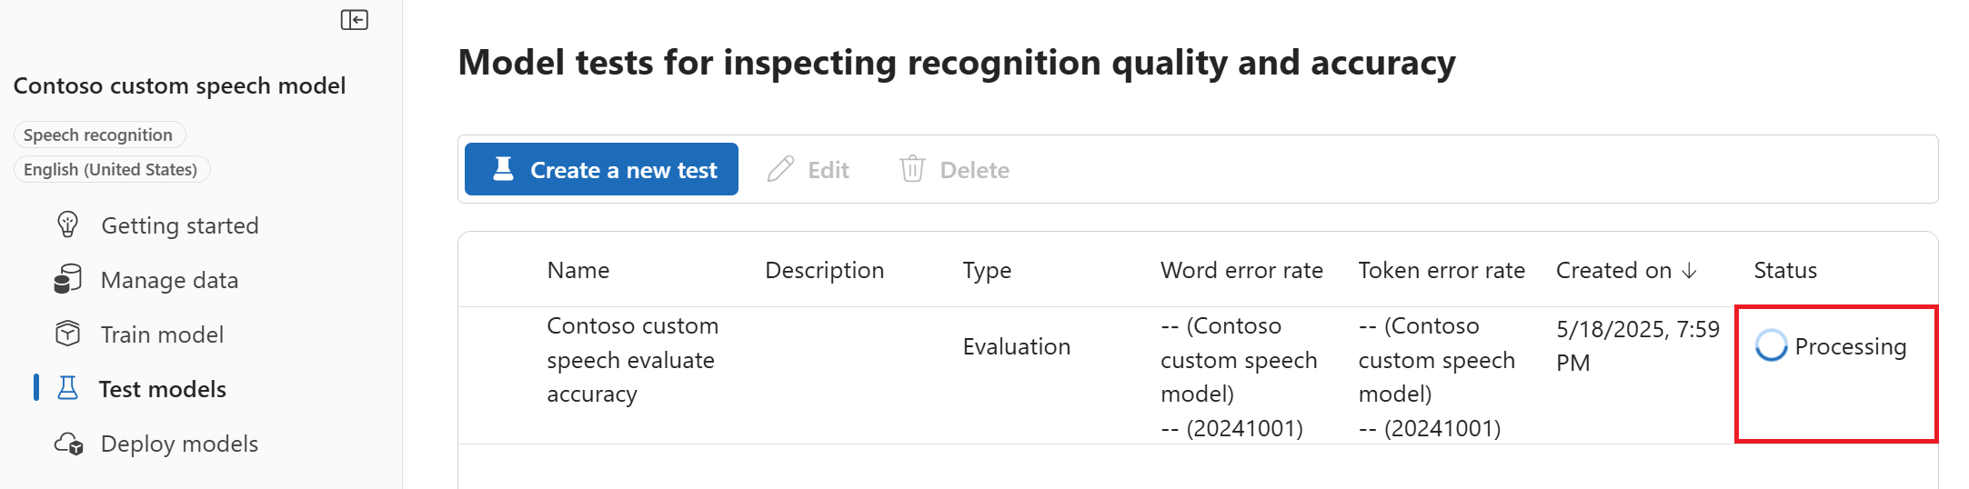Click the Processing spinner icon
The height and width of the screenshot is (489, 1969).
(1771, 345)
